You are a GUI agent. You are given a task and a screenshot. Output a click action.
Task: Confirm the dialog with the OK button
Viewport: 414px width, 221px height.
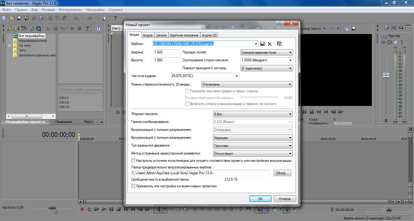[260, 199]
